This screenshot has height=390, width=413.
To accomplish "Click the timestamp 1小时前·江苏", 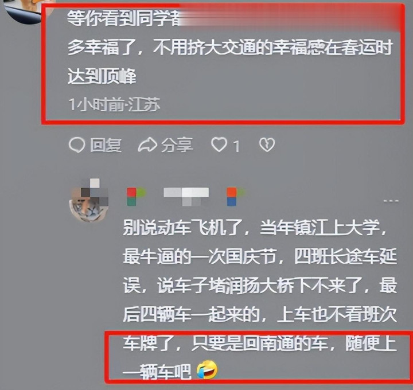I will (x=114, y=104).
